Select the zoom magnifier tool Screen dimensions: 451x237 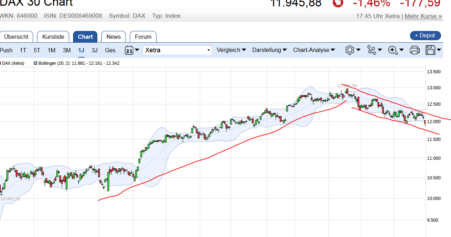(x=393, y=50)
